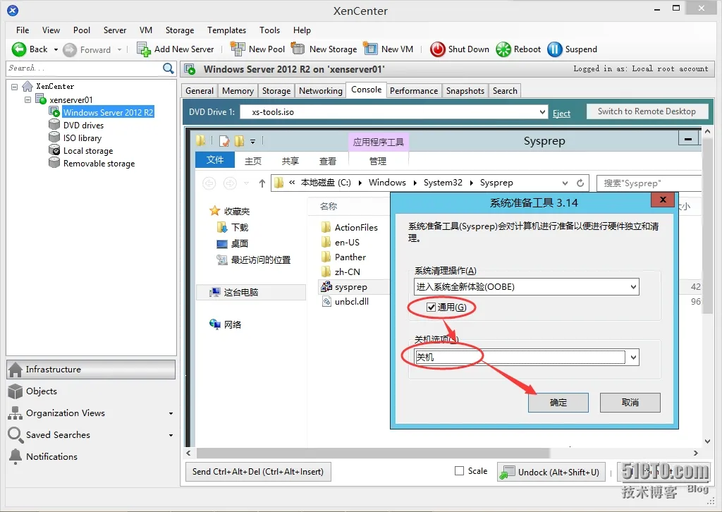
Task: Click the up-arrow folder navigation icon
Action: pyautogui.click(x=262, y=183)
